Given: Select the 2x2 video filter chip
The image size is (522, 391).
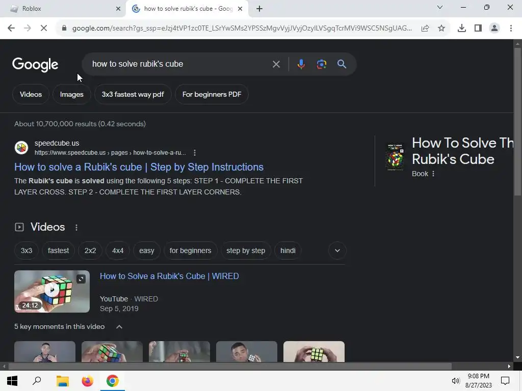Looking at the screenshot, I should (90, 250).
